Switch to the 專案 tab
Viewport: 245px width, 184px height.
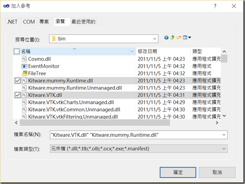point(44,22)
